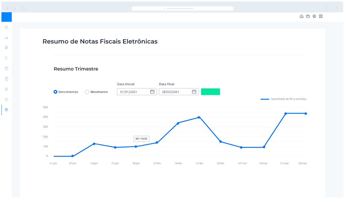Click the browser back arrow
The image size is (345, 198).
7,9
